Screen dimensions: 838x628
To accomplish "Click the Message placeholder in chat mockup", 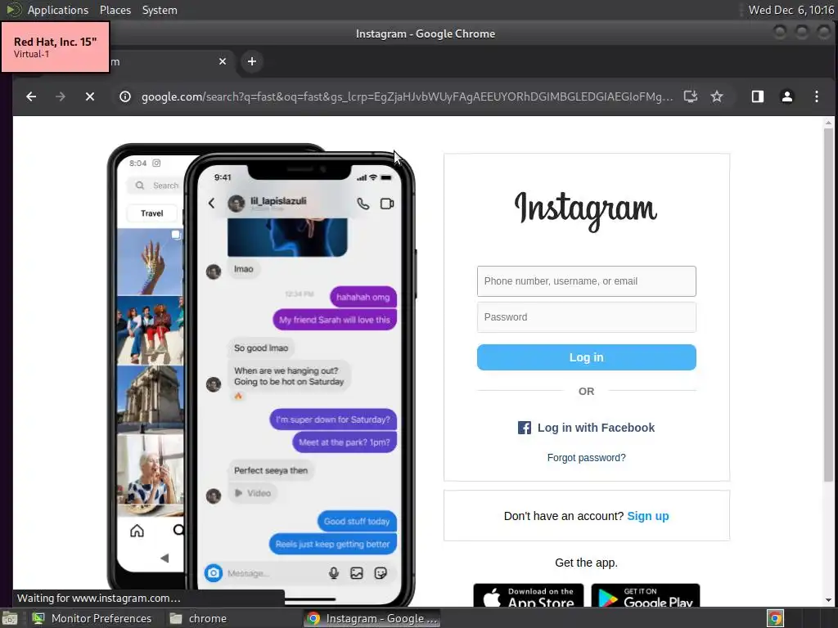I will tap(248, 573).
